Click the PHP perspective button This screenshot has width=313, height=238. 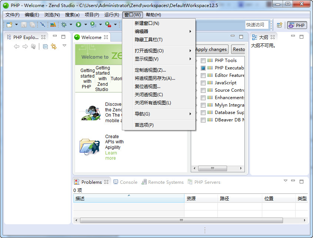pyautogui.click(x=297, y=25)
